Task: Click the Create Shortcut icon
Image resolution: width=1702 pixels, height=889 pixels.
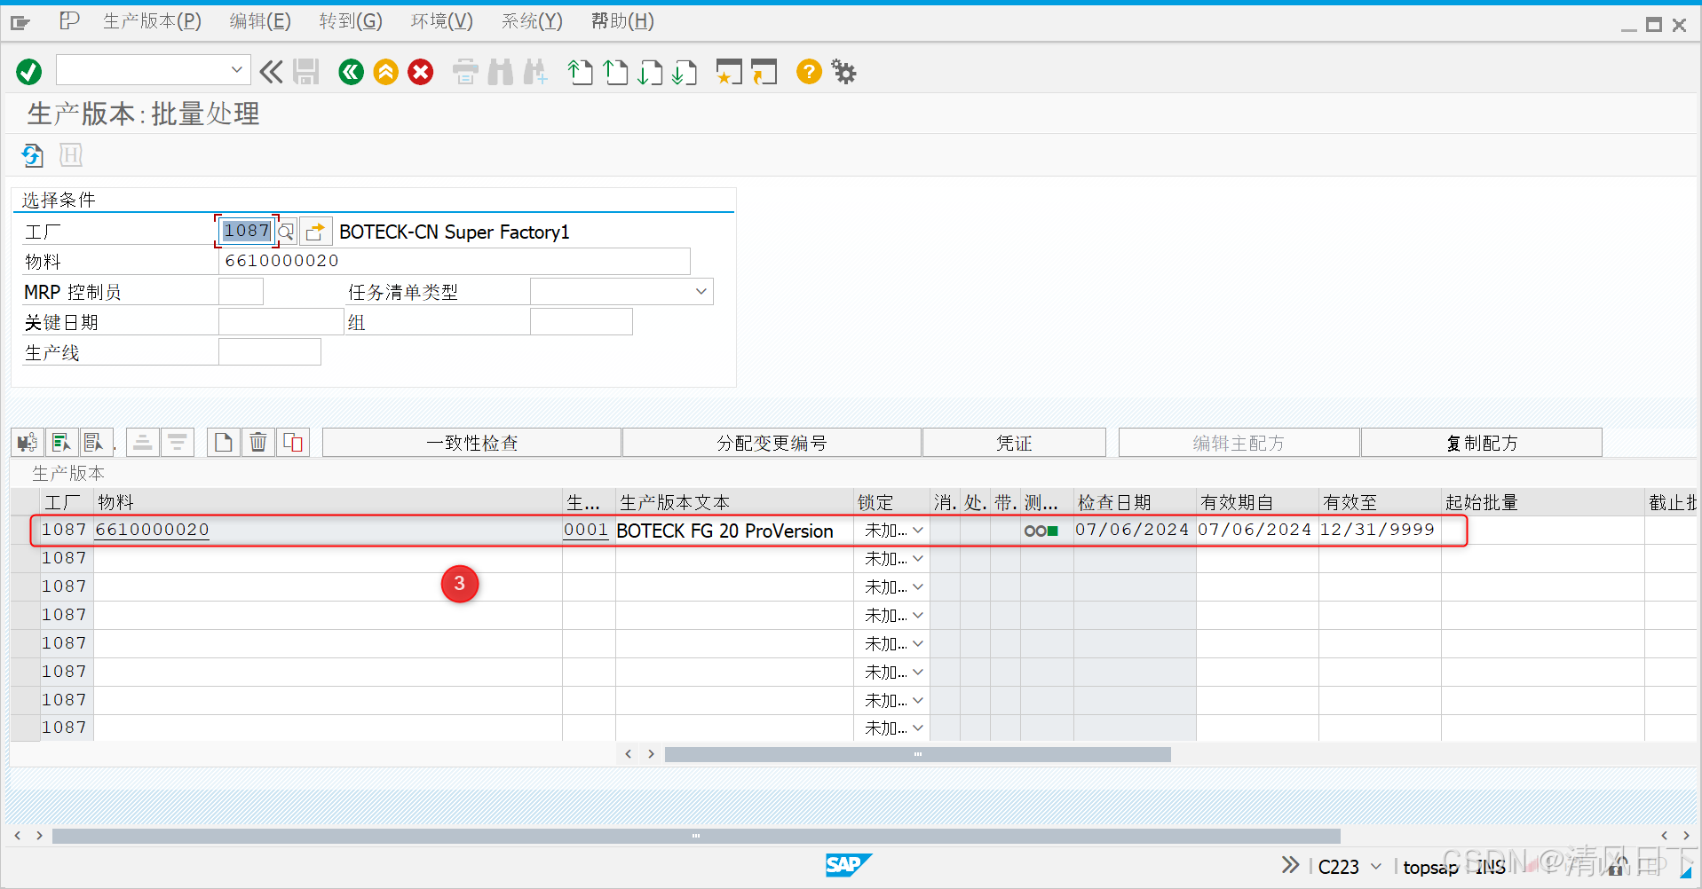Action: point(764,72)
